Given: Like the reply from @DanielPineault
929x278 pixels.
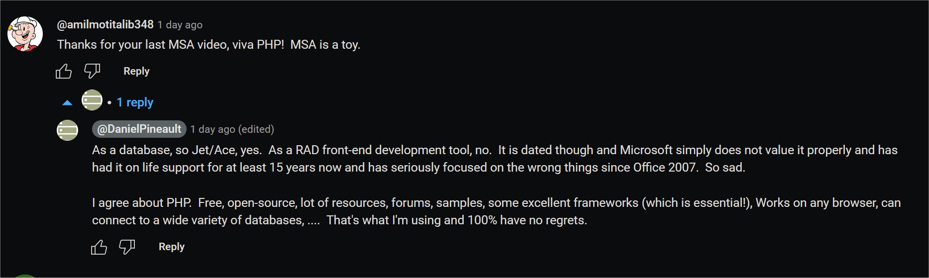Looking at the screenshot, I should 99,247.
